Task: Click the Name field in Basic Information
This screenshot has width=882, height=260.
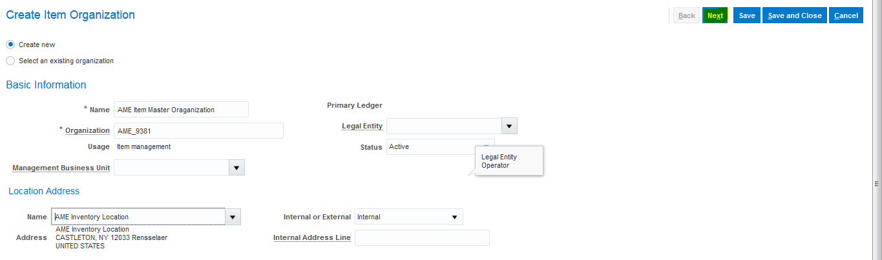Action: [180, 110]
